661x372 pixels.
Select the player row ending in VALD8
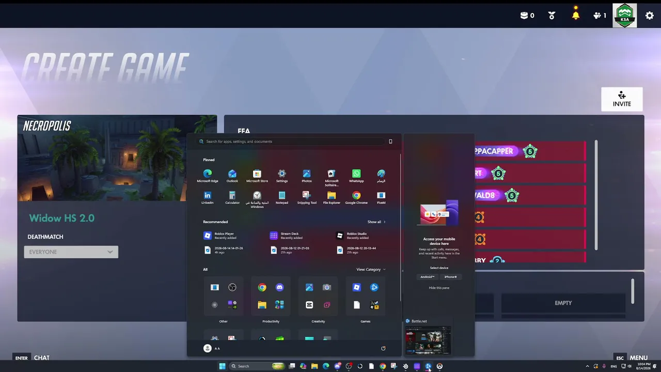pos(530,195)
